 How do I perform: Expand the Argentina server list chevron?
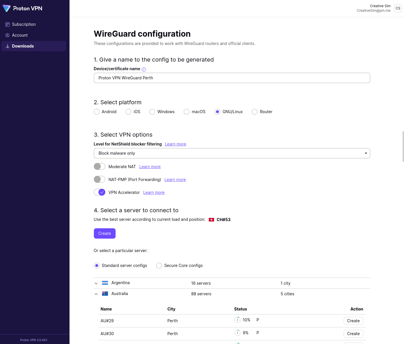[96, 283]
